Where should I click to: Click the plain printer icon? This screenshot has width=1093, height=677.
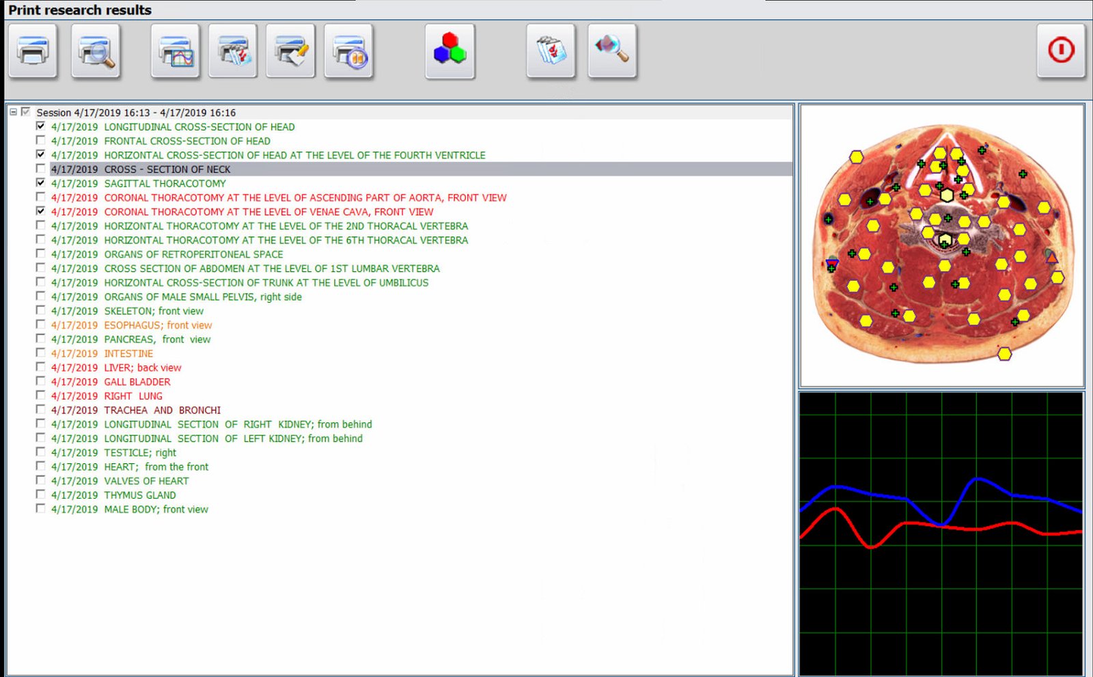[33, 51]
